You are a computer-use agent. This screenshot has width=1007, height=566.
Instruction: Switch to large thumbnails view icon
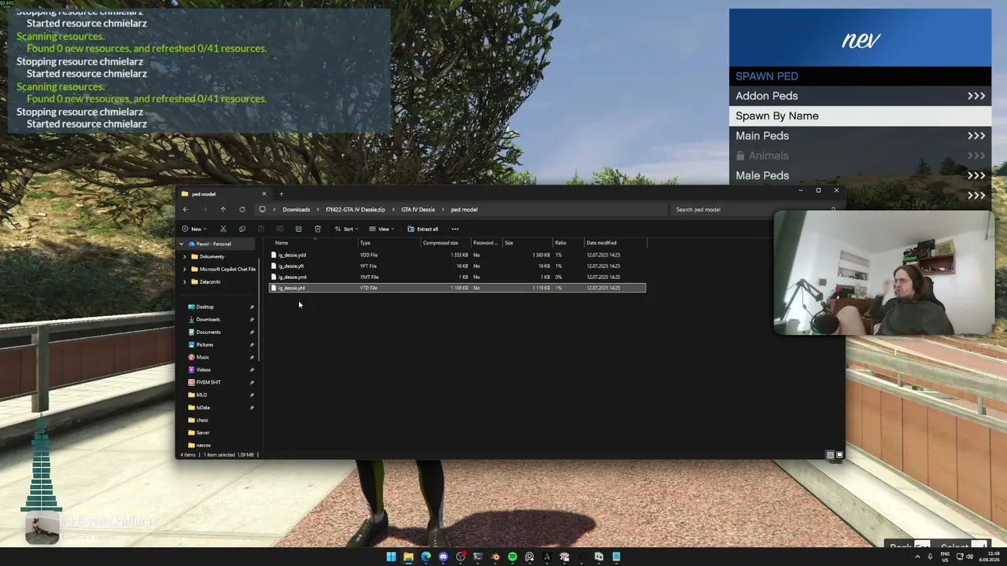click(x=839, y=455)
